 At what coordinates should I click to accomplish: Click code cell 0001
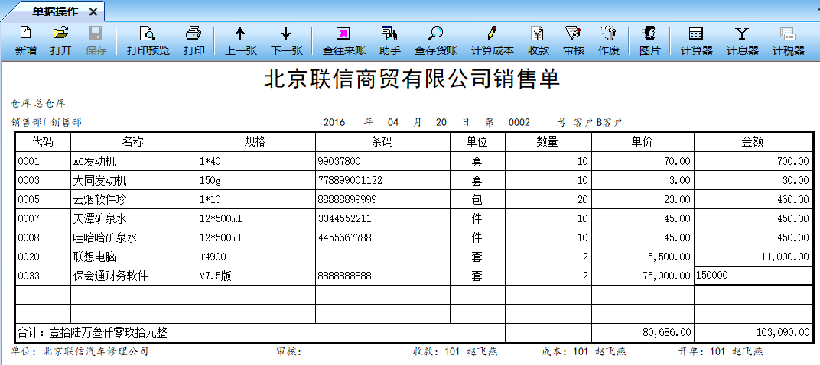(x=43, y=161)
